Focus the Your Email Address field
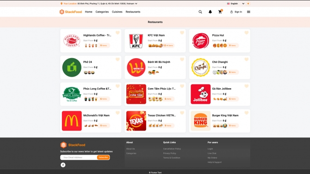This screenshot has height=174, width=310. tap(79, 157)
